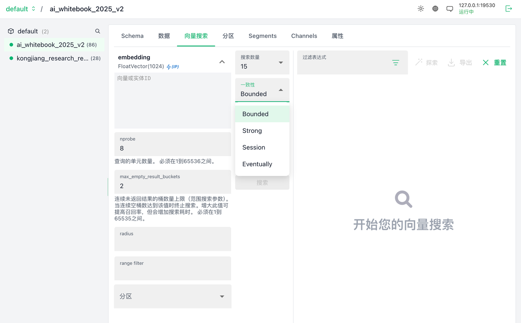Click the 127.0.0.1:19530 address text
The image size is (521, 323).
click(477, 5)
